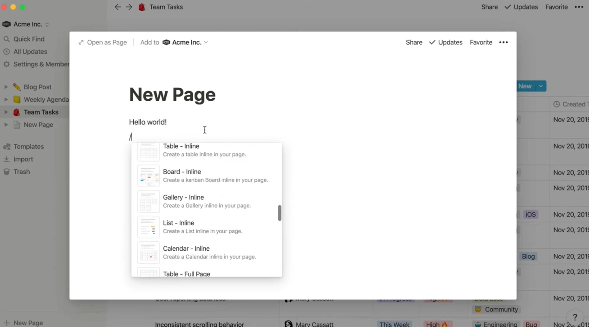The width and height of the screenshot is (589, 327).
Task: Click the Blog Post icon in sidebar
Action: [x=17, y=87]
